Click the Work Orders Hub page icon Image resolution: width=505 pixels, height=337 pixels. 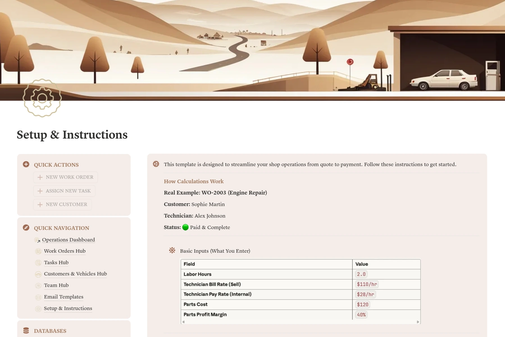38,251
